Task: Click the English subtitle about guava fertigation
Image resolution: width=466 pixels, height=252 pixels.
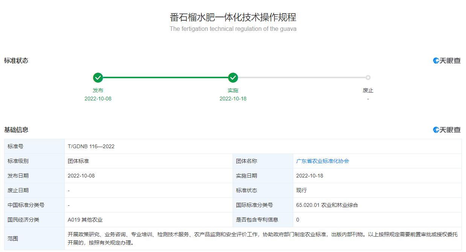Action: tap(233, 29)
